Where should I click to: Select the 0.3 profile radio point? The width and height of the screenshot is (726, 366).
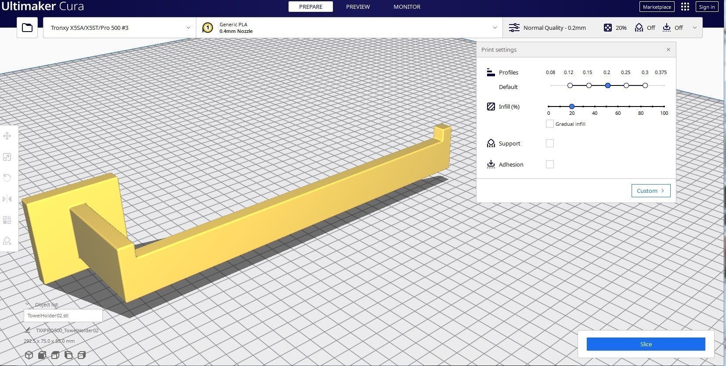pyautogui.click(x=645, y=85)
